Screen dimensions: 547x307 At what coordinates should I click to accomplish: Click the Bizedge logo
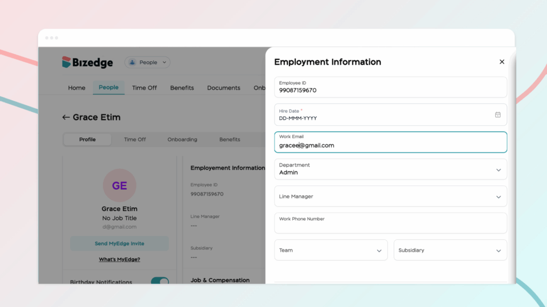[88, 62]
